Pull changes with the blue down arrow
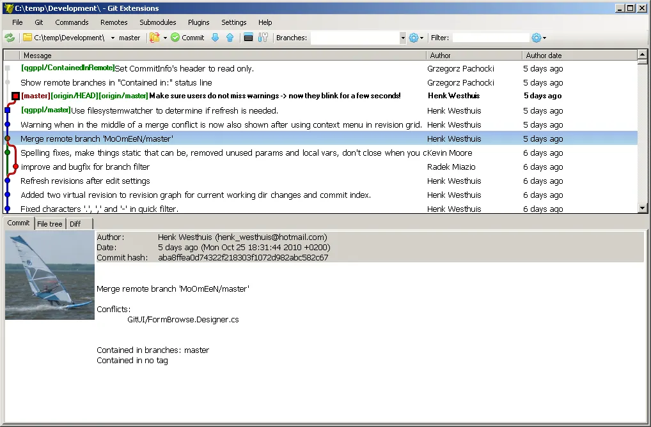Image resolution: width=651 pixels, height=427 pixels. click(215, 38)
